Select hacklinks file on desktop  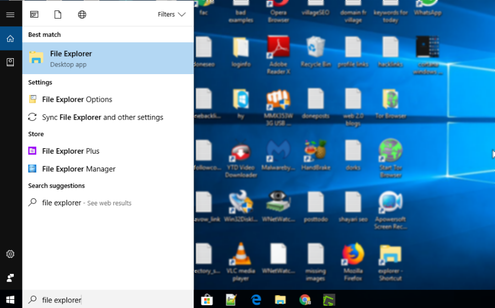tap(391, 52)
